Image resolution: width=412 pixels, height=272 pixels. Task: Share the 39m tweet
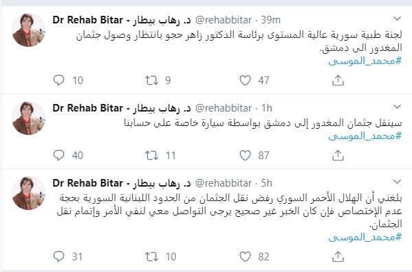click(338, 81)
